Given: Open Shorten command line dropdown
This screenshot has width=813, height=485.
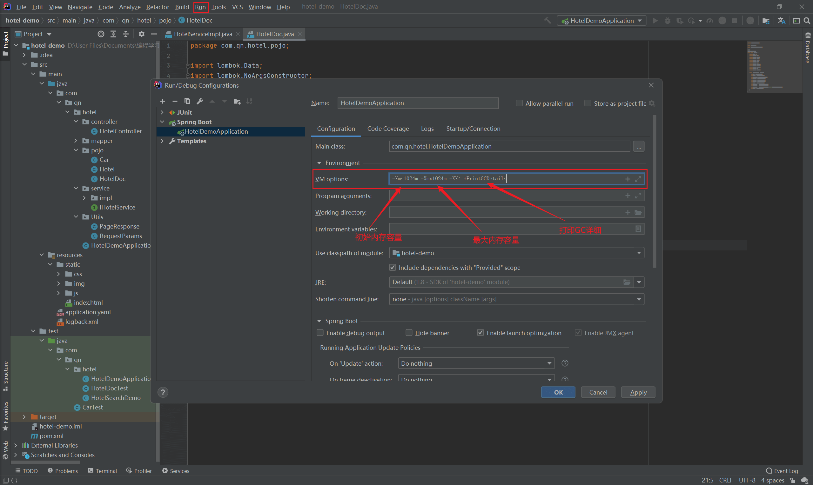Looking at the screenshot, I should click(x=516, y=299).
